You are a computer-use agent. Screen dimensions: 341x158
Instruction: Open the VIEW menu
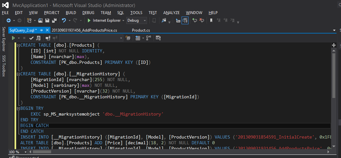coord(33,13)
